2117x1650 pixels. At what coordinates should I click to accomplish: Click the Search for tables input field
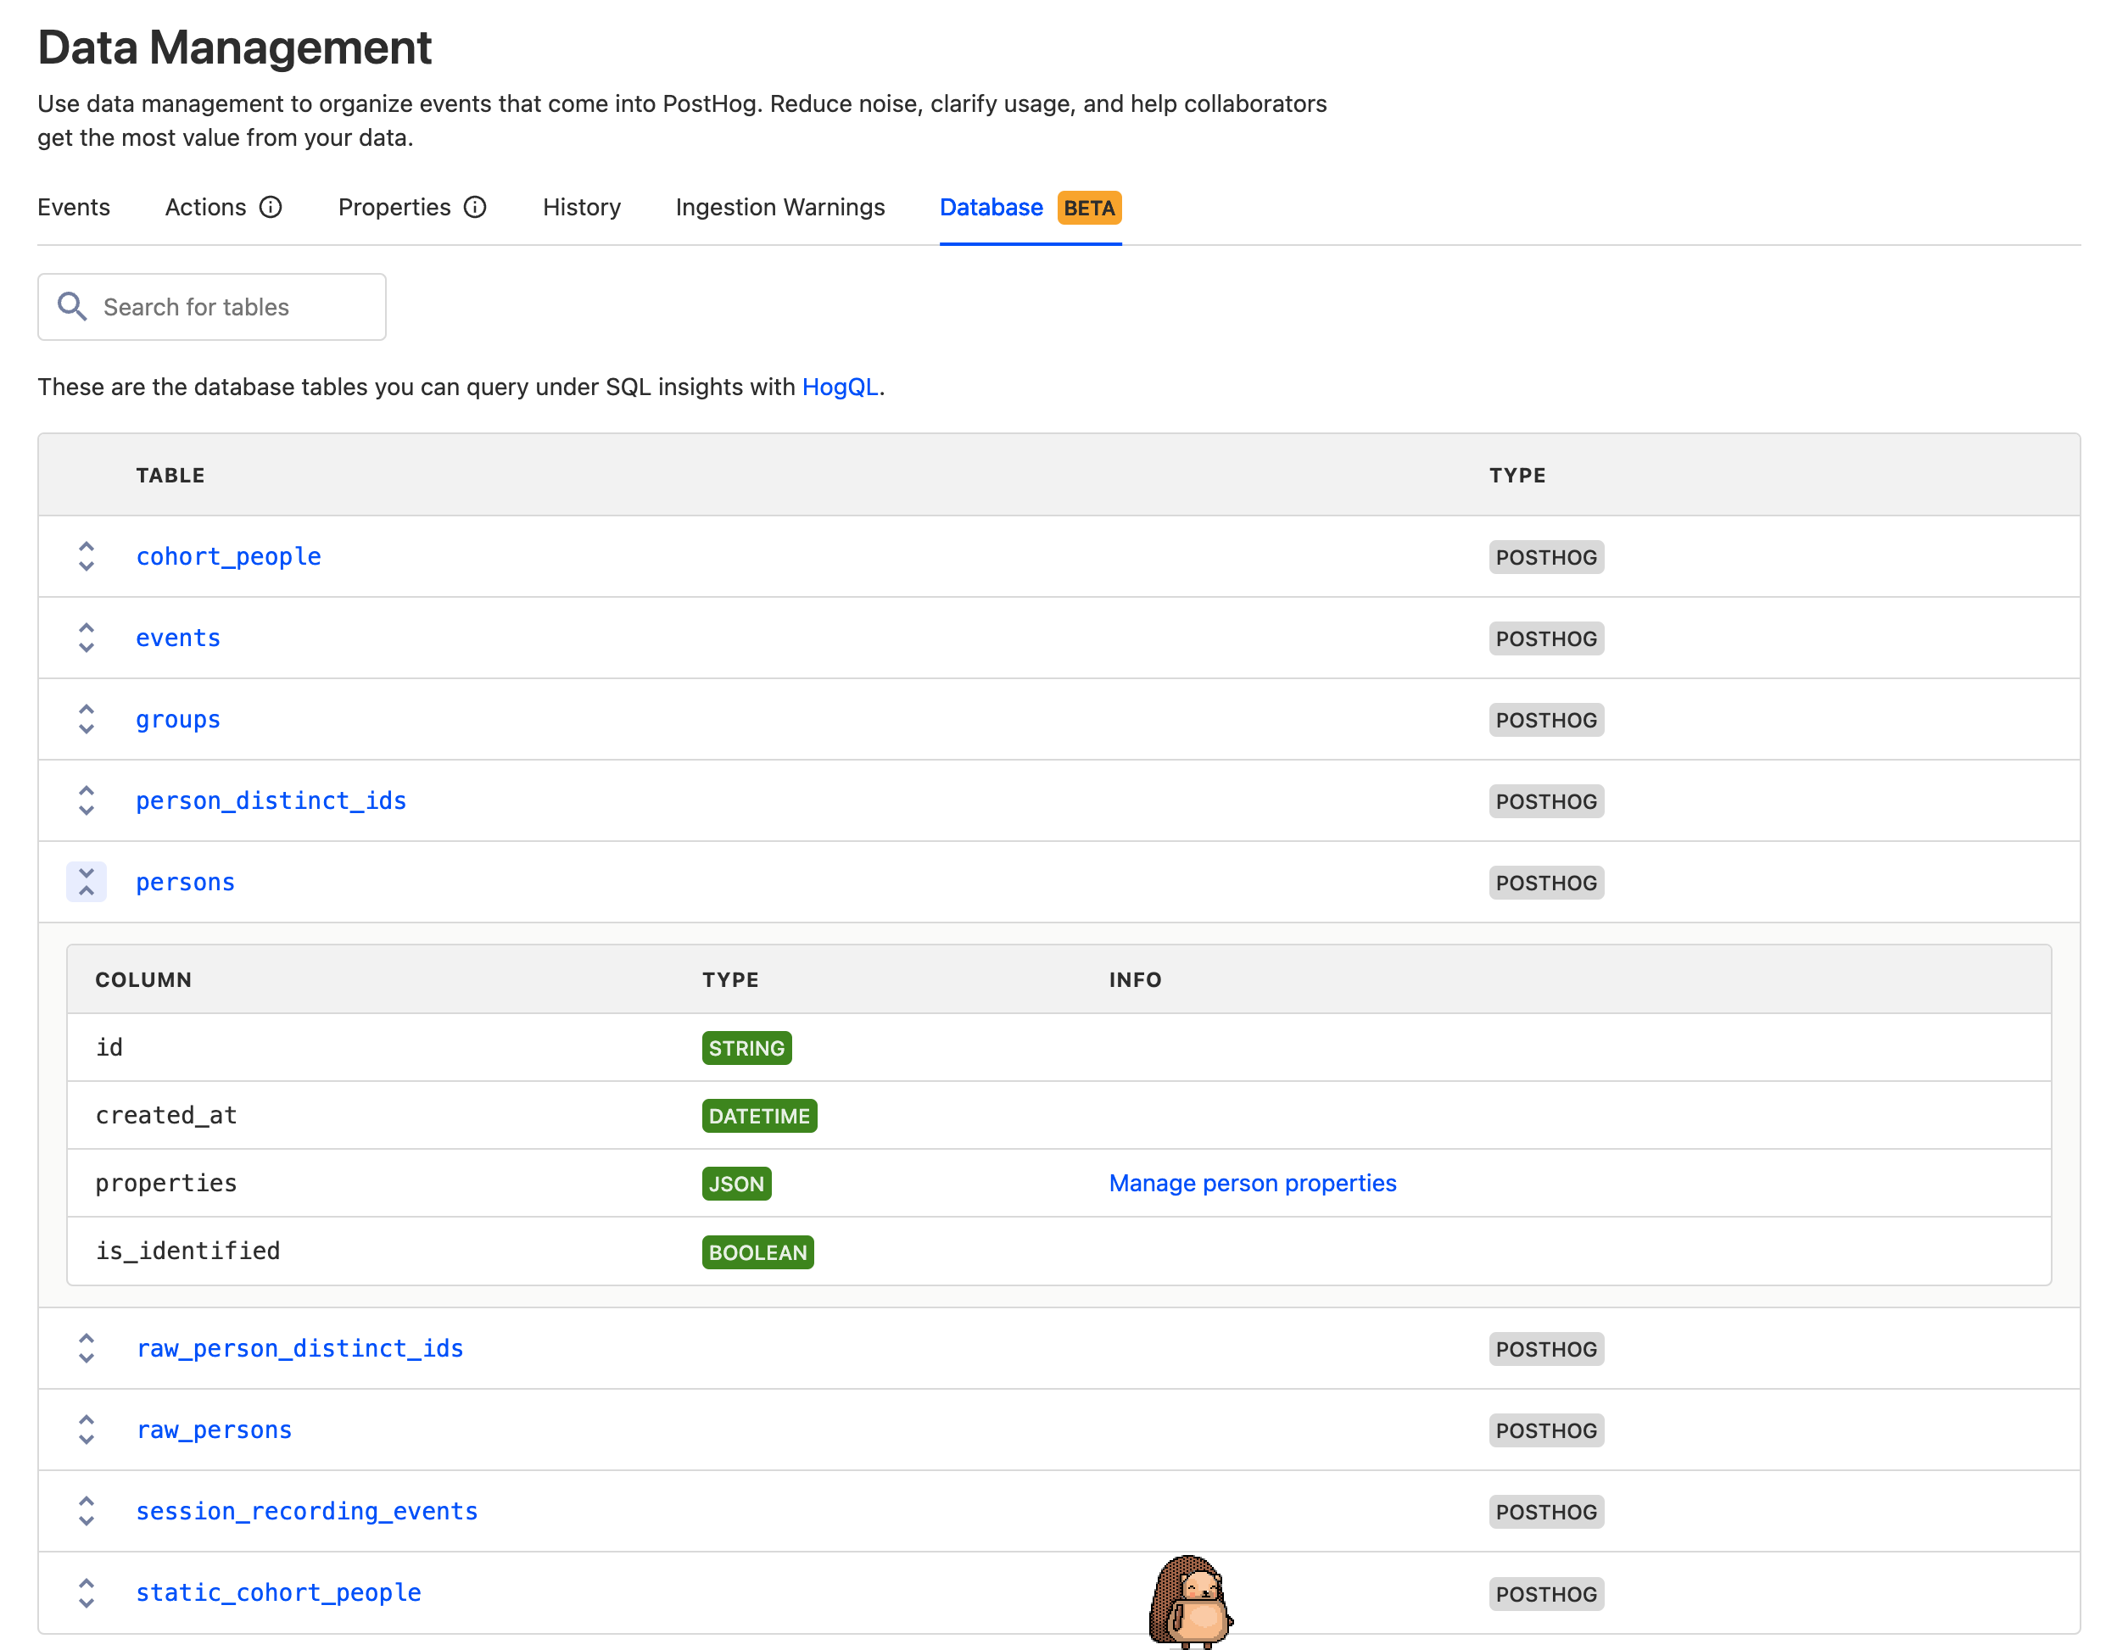point(211,307)
